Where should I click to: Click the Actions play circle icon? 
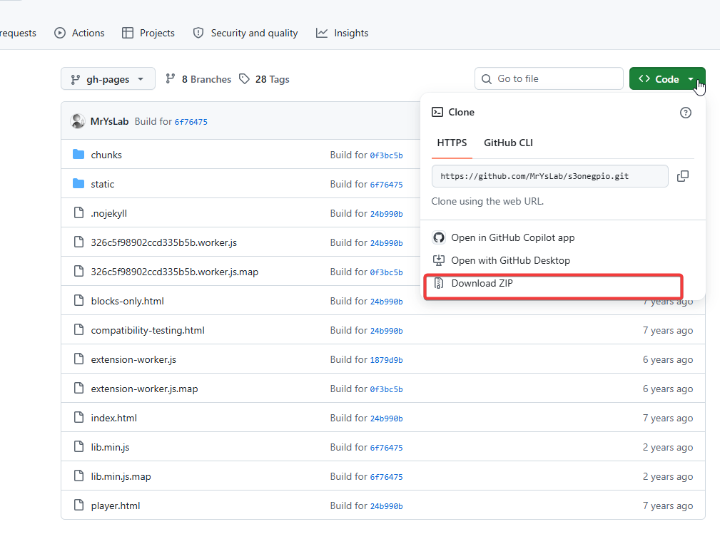[60, 33]
